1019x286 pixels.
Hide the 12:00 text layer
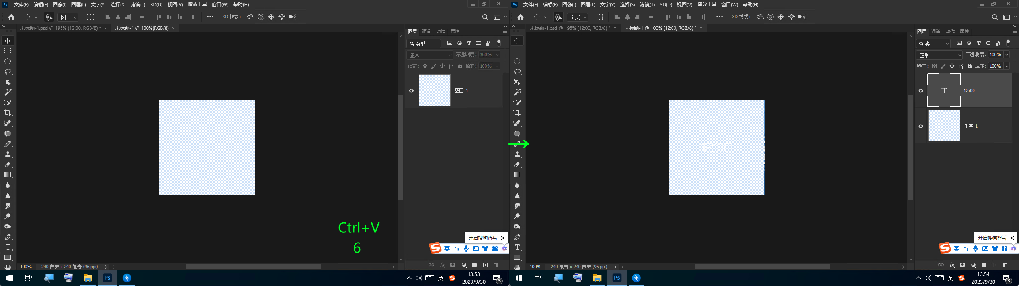921,91
